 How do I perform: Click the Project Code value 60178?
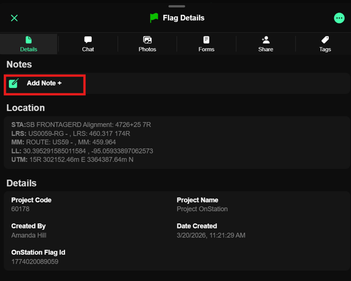click(21, 209)
